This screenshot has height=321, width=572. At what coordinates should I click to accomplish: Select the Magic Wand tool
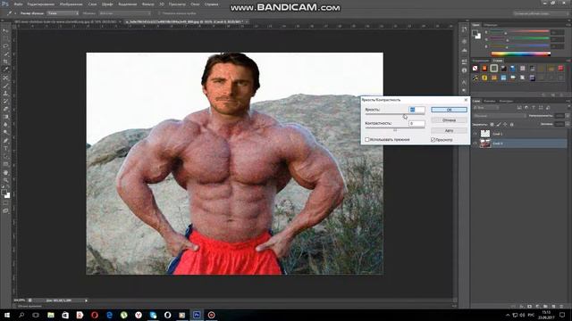5,54
